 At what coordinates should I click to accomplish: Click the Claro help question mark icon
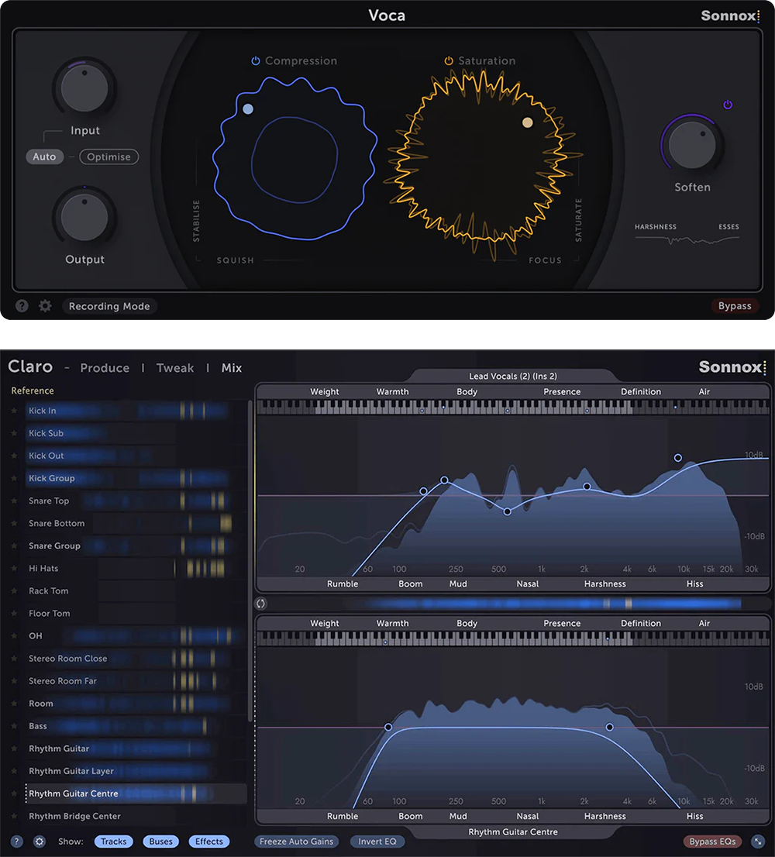16,842
